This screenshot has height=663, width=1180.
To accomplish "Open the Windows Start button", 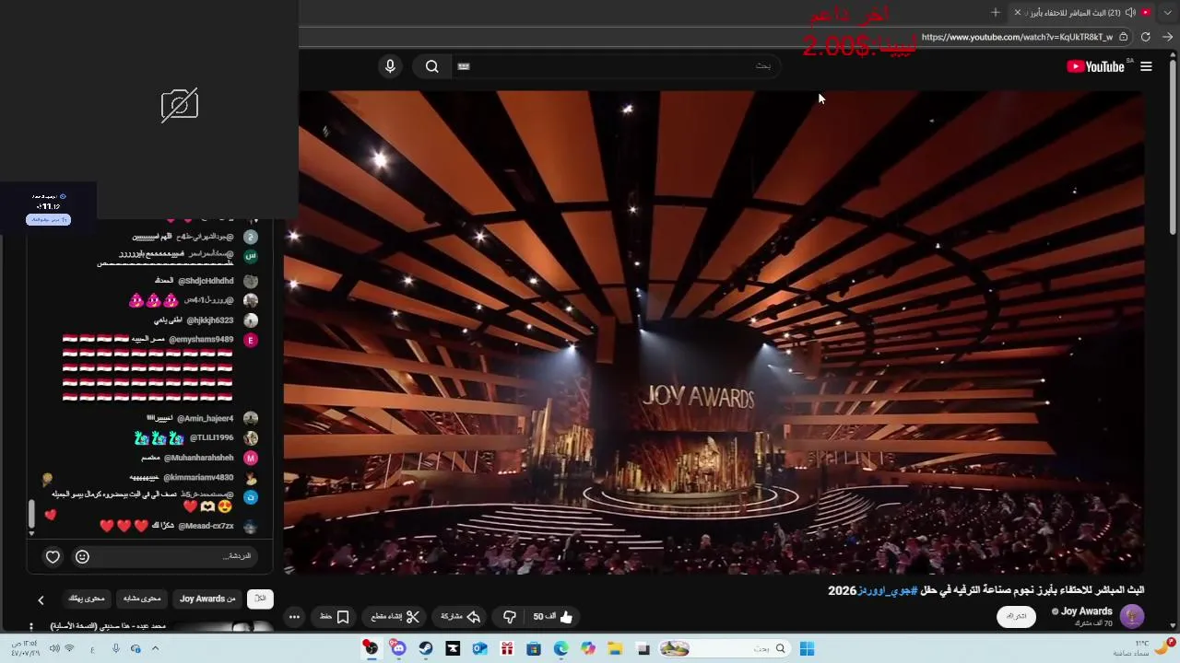I will [807, 648].
